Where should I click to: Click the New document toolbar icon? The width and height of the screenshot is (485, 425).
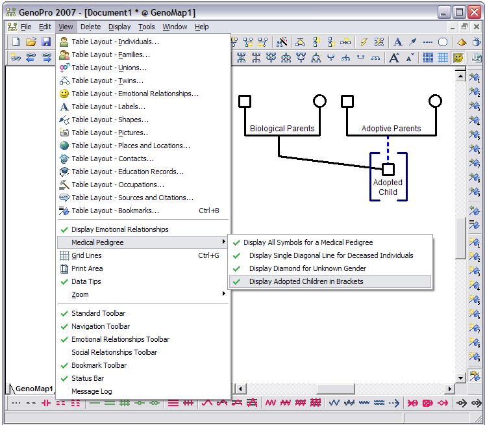pyautogui.click(x=16, y=42)
